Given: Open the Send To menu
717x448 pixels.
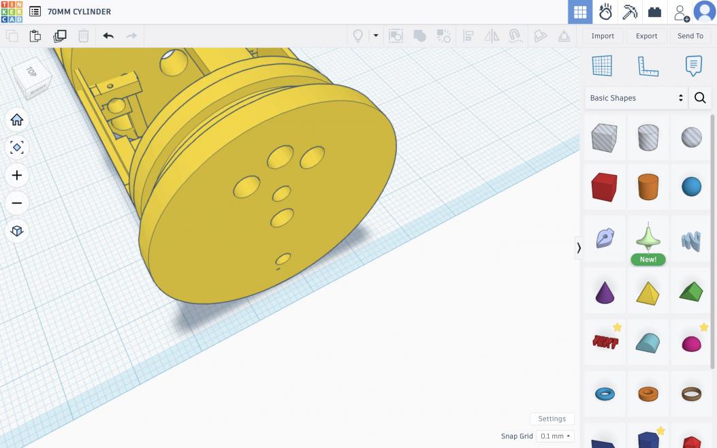Looking at the screenshot, I should coord(690,36).
